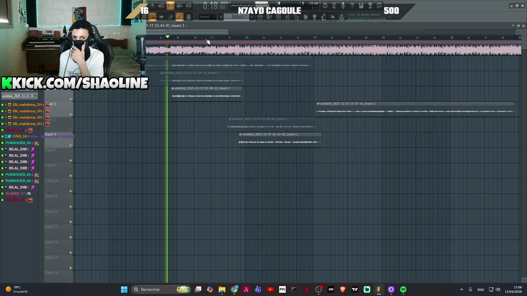Save project with floppy disk icon
527x296 pixels.
361,6
